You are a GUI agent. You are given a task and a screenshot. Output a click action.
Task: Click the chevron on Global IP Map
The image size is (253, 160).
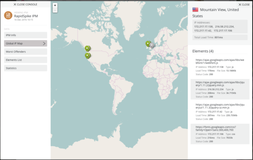pyautogui.click(x=44, y=43)
